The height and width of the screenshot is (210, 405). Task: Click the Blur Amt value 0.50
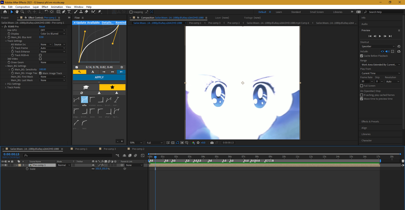41,37
